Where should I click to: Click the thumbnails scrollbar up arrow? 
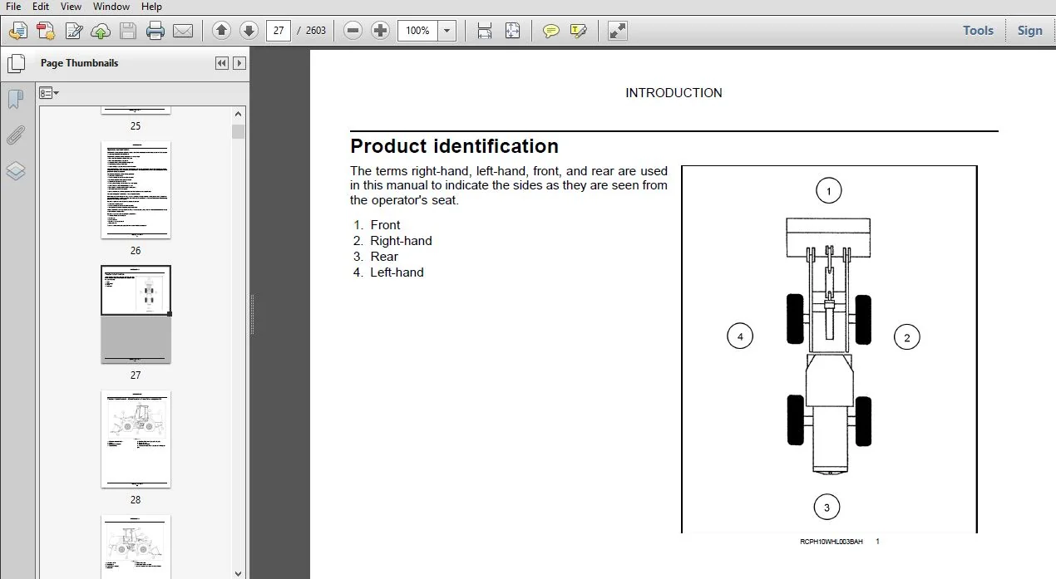point(239,115)
